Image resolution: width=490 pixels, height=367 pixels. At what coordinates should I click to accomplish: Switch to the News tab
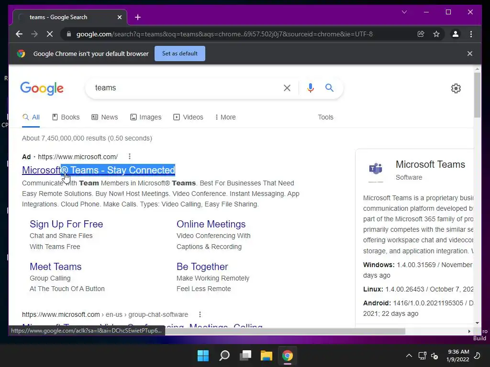105,117
